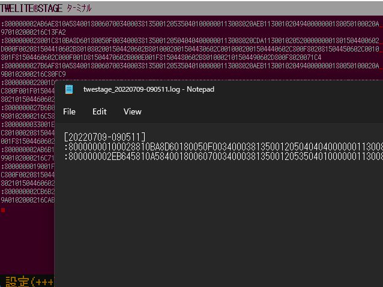
Task: Click terminal line starting 001F3150446
Action: point(27,141)
